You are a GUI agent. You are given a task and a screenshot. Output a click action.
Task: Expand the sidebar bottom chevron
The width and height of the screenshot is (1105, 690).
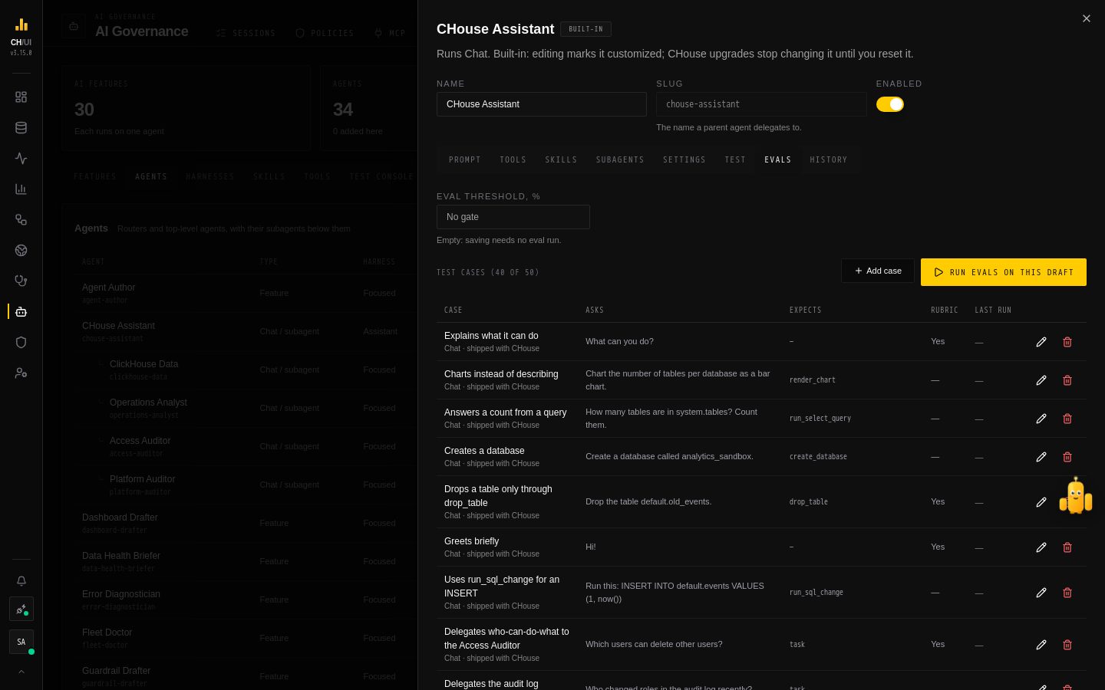coord(21,672)
